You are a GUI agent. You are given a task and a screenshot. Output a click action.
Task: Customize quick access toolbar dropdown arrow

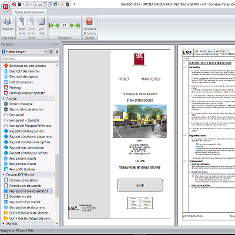pyautogui.click(x=74, y=4)
